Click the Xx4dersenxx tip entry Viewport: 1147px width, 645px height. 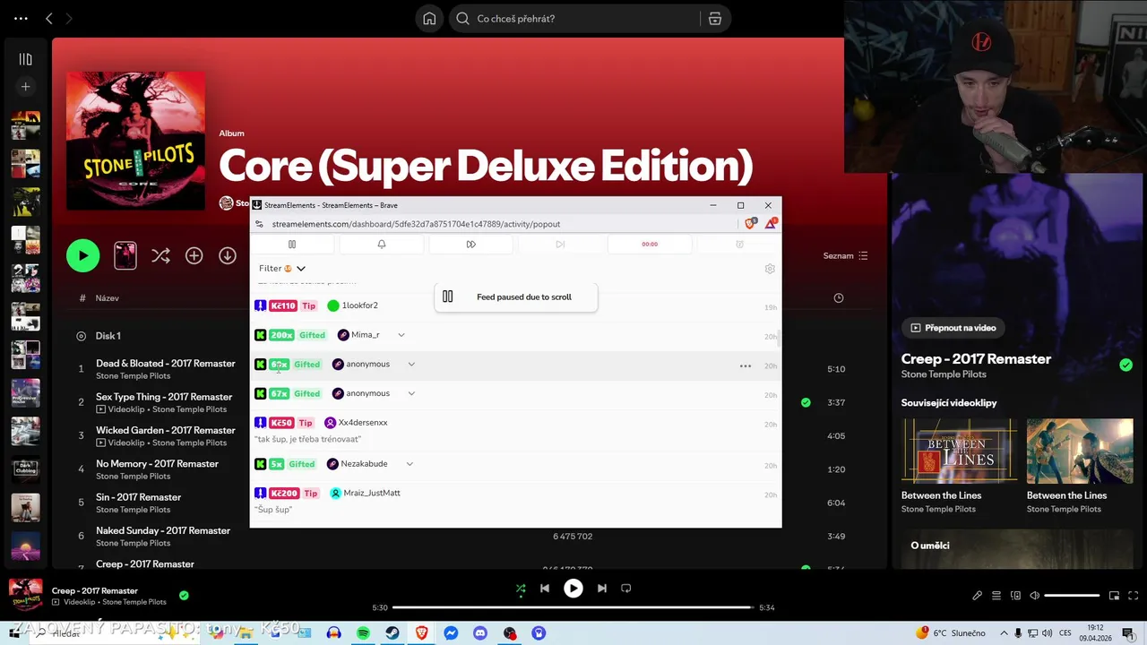(x=515, y=430)
